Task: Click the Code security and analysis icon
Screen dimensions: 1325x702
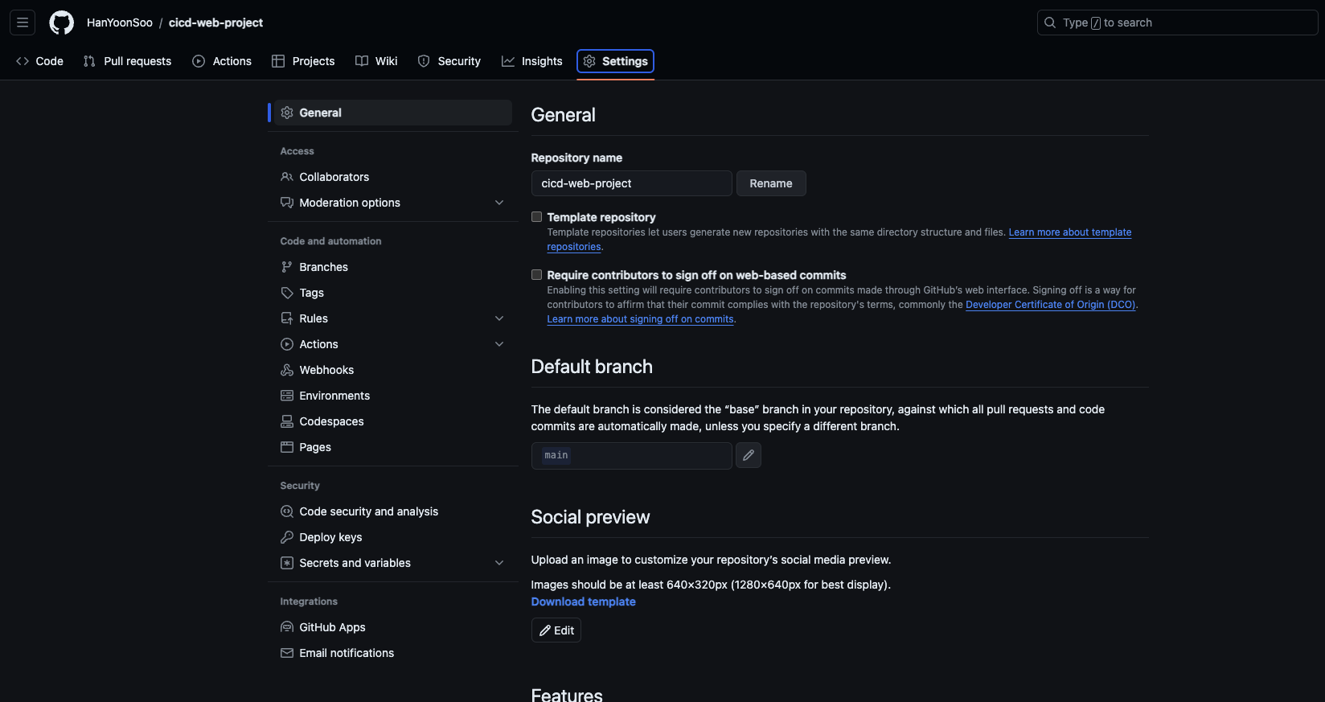Action: [287, 511]
